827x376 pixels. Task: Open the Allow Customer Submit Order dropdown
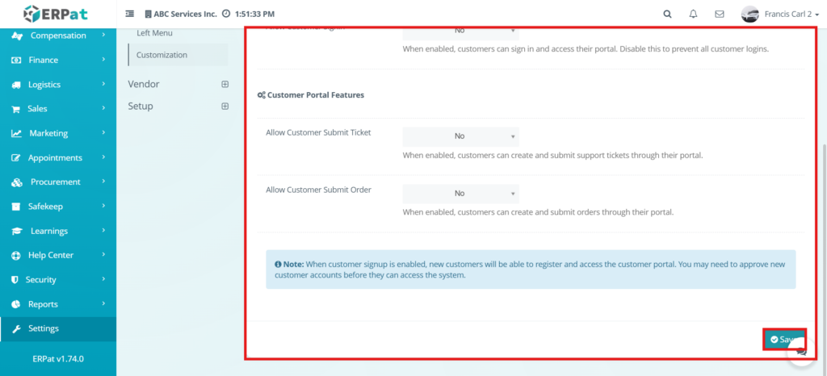(x=460, y=194)
